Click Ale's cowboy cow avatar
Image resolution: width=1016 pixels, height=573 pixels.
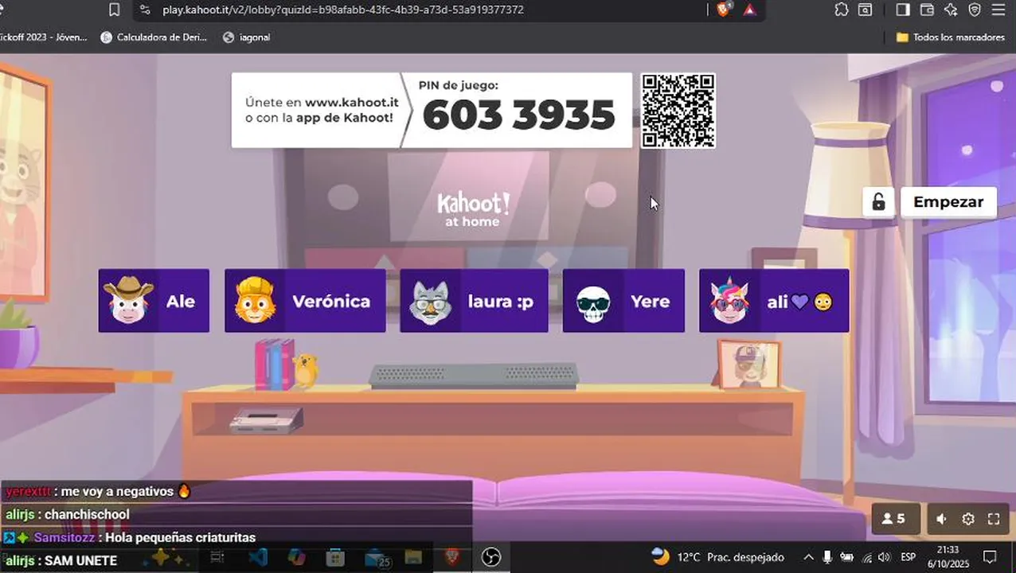click(128, 301)
